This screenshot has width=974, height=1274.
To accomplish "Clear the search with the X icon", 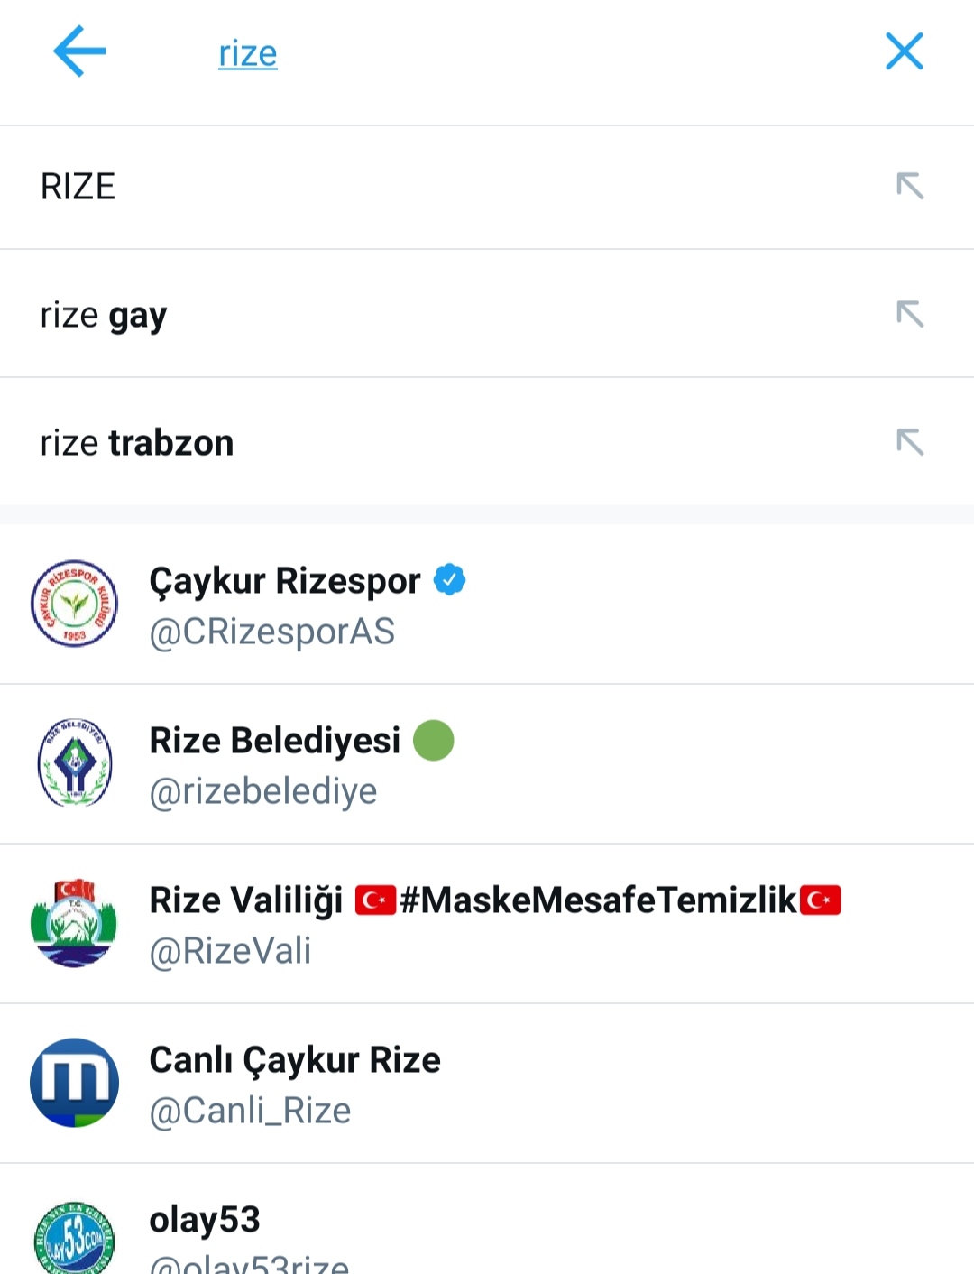I will click(x=904, y=51).
